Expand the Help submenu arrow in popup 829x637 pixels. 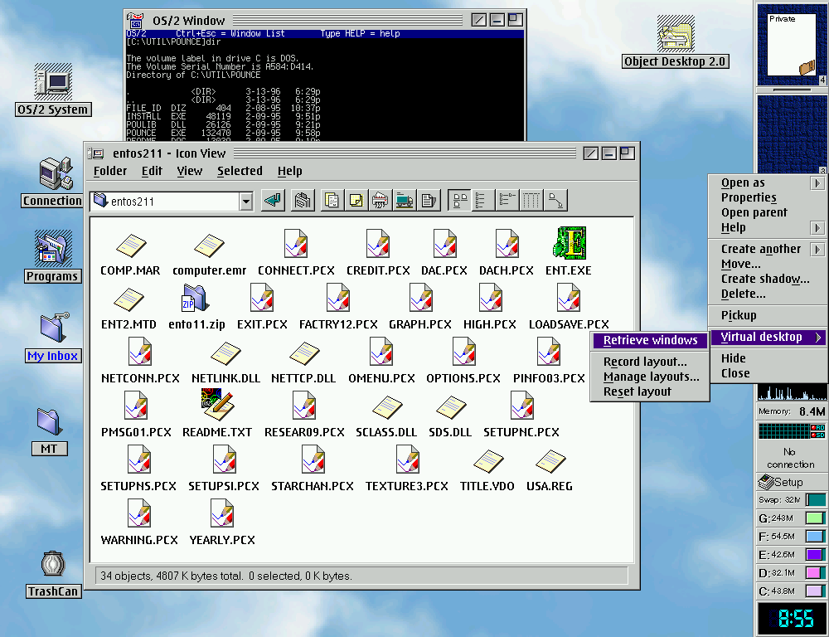point(817,227)
